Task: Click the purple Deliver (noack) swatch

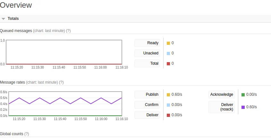Action: (x=243, y=107)
